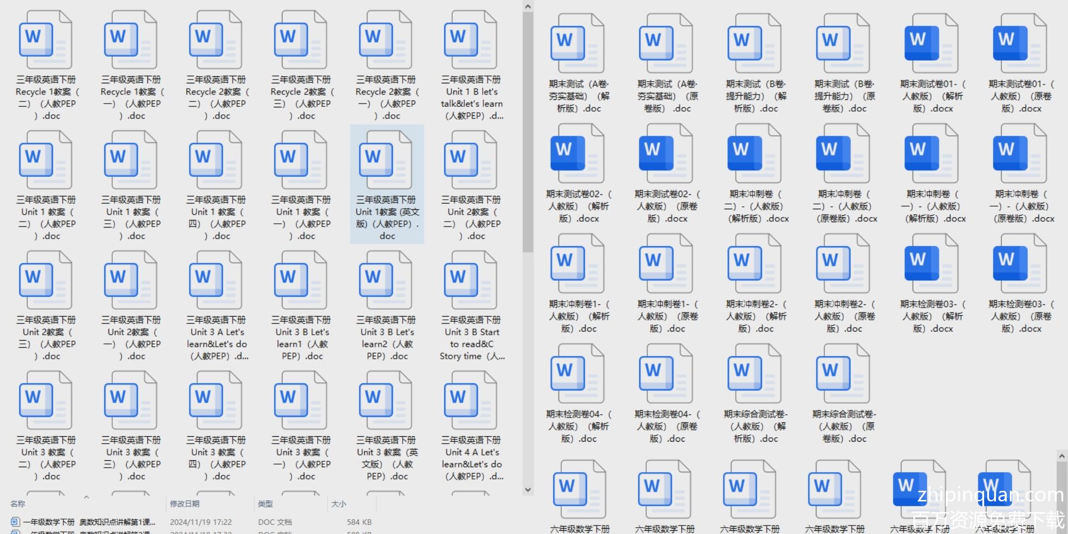Select the 一年级数学下册 奥数知识点讲解第1课 row
Screen dimensions: 1068x534
click(192, 522)
